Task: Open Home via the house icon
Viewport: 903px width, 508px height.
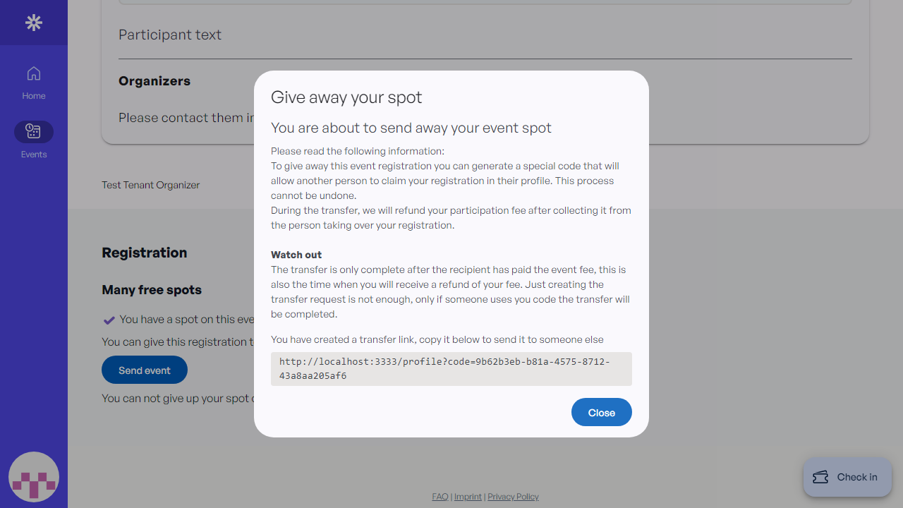Action: (34, 73)
